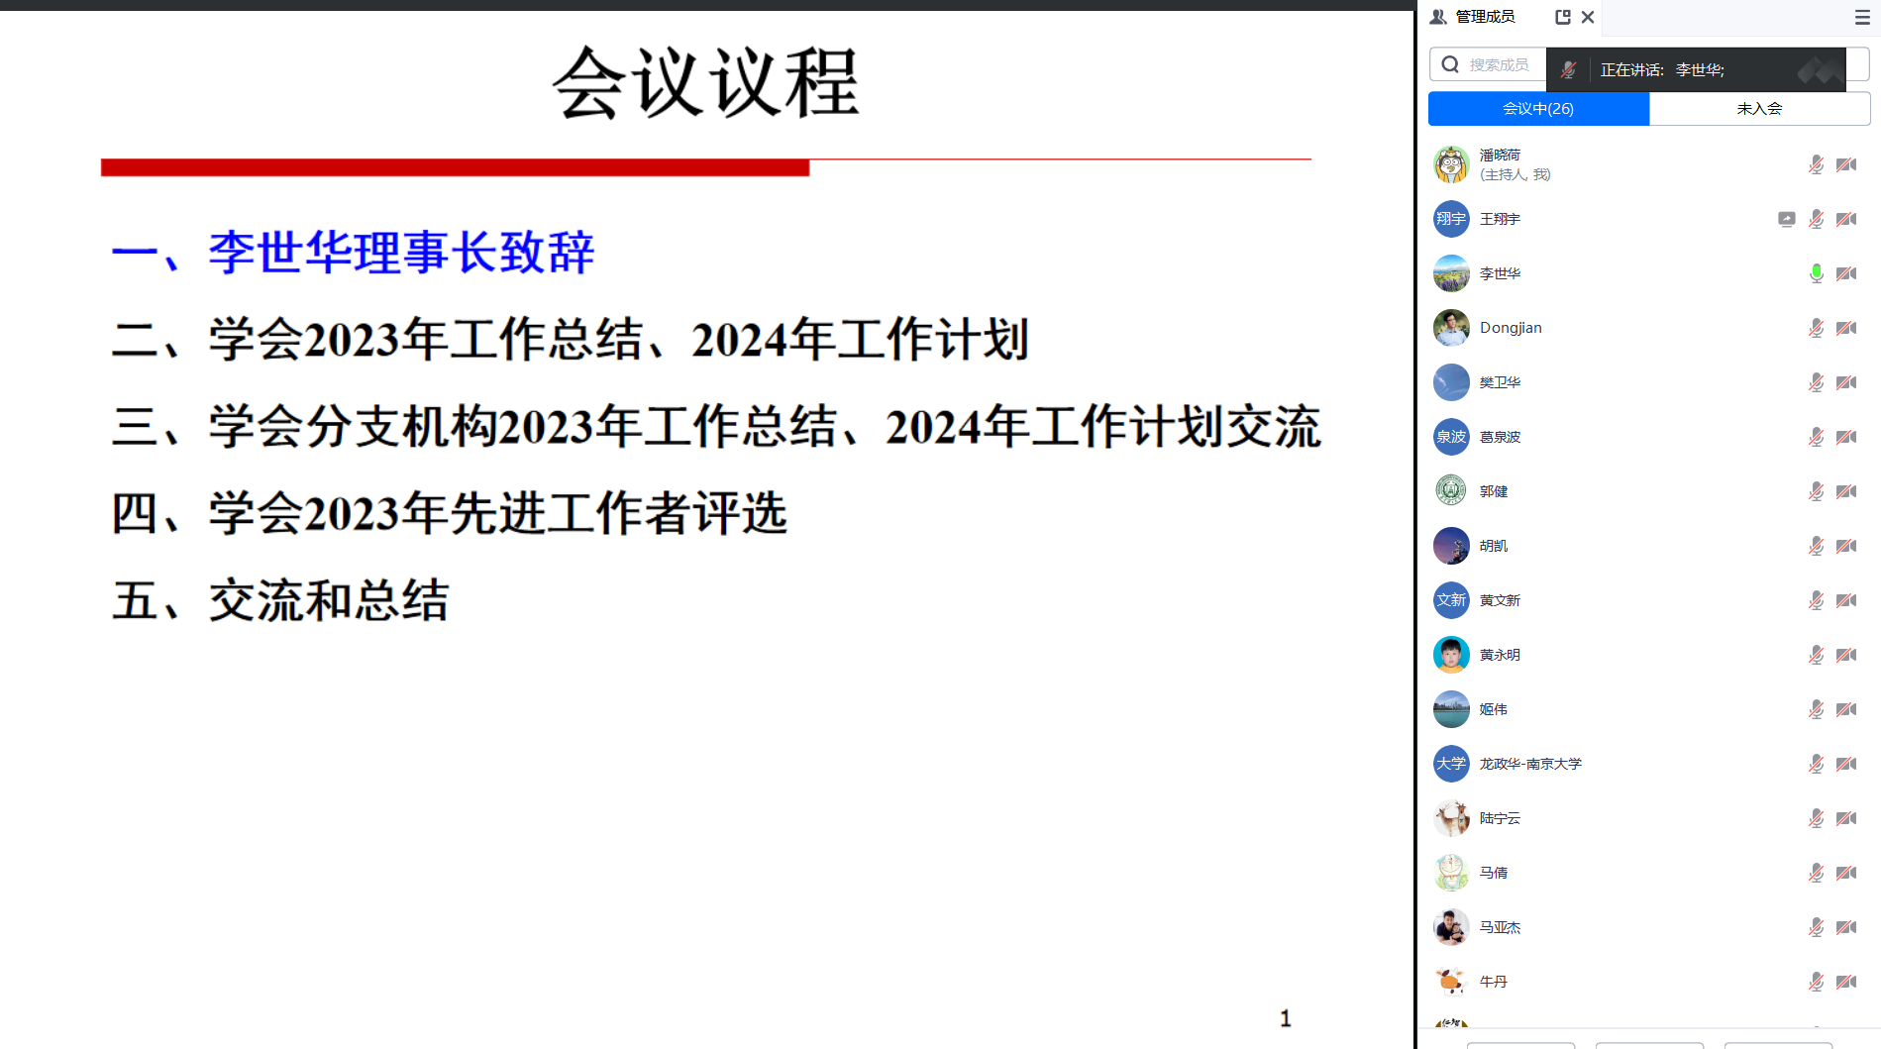Click 郭健's muted microphone icon
The image size is (1881, 1049).
[1816, 491]
